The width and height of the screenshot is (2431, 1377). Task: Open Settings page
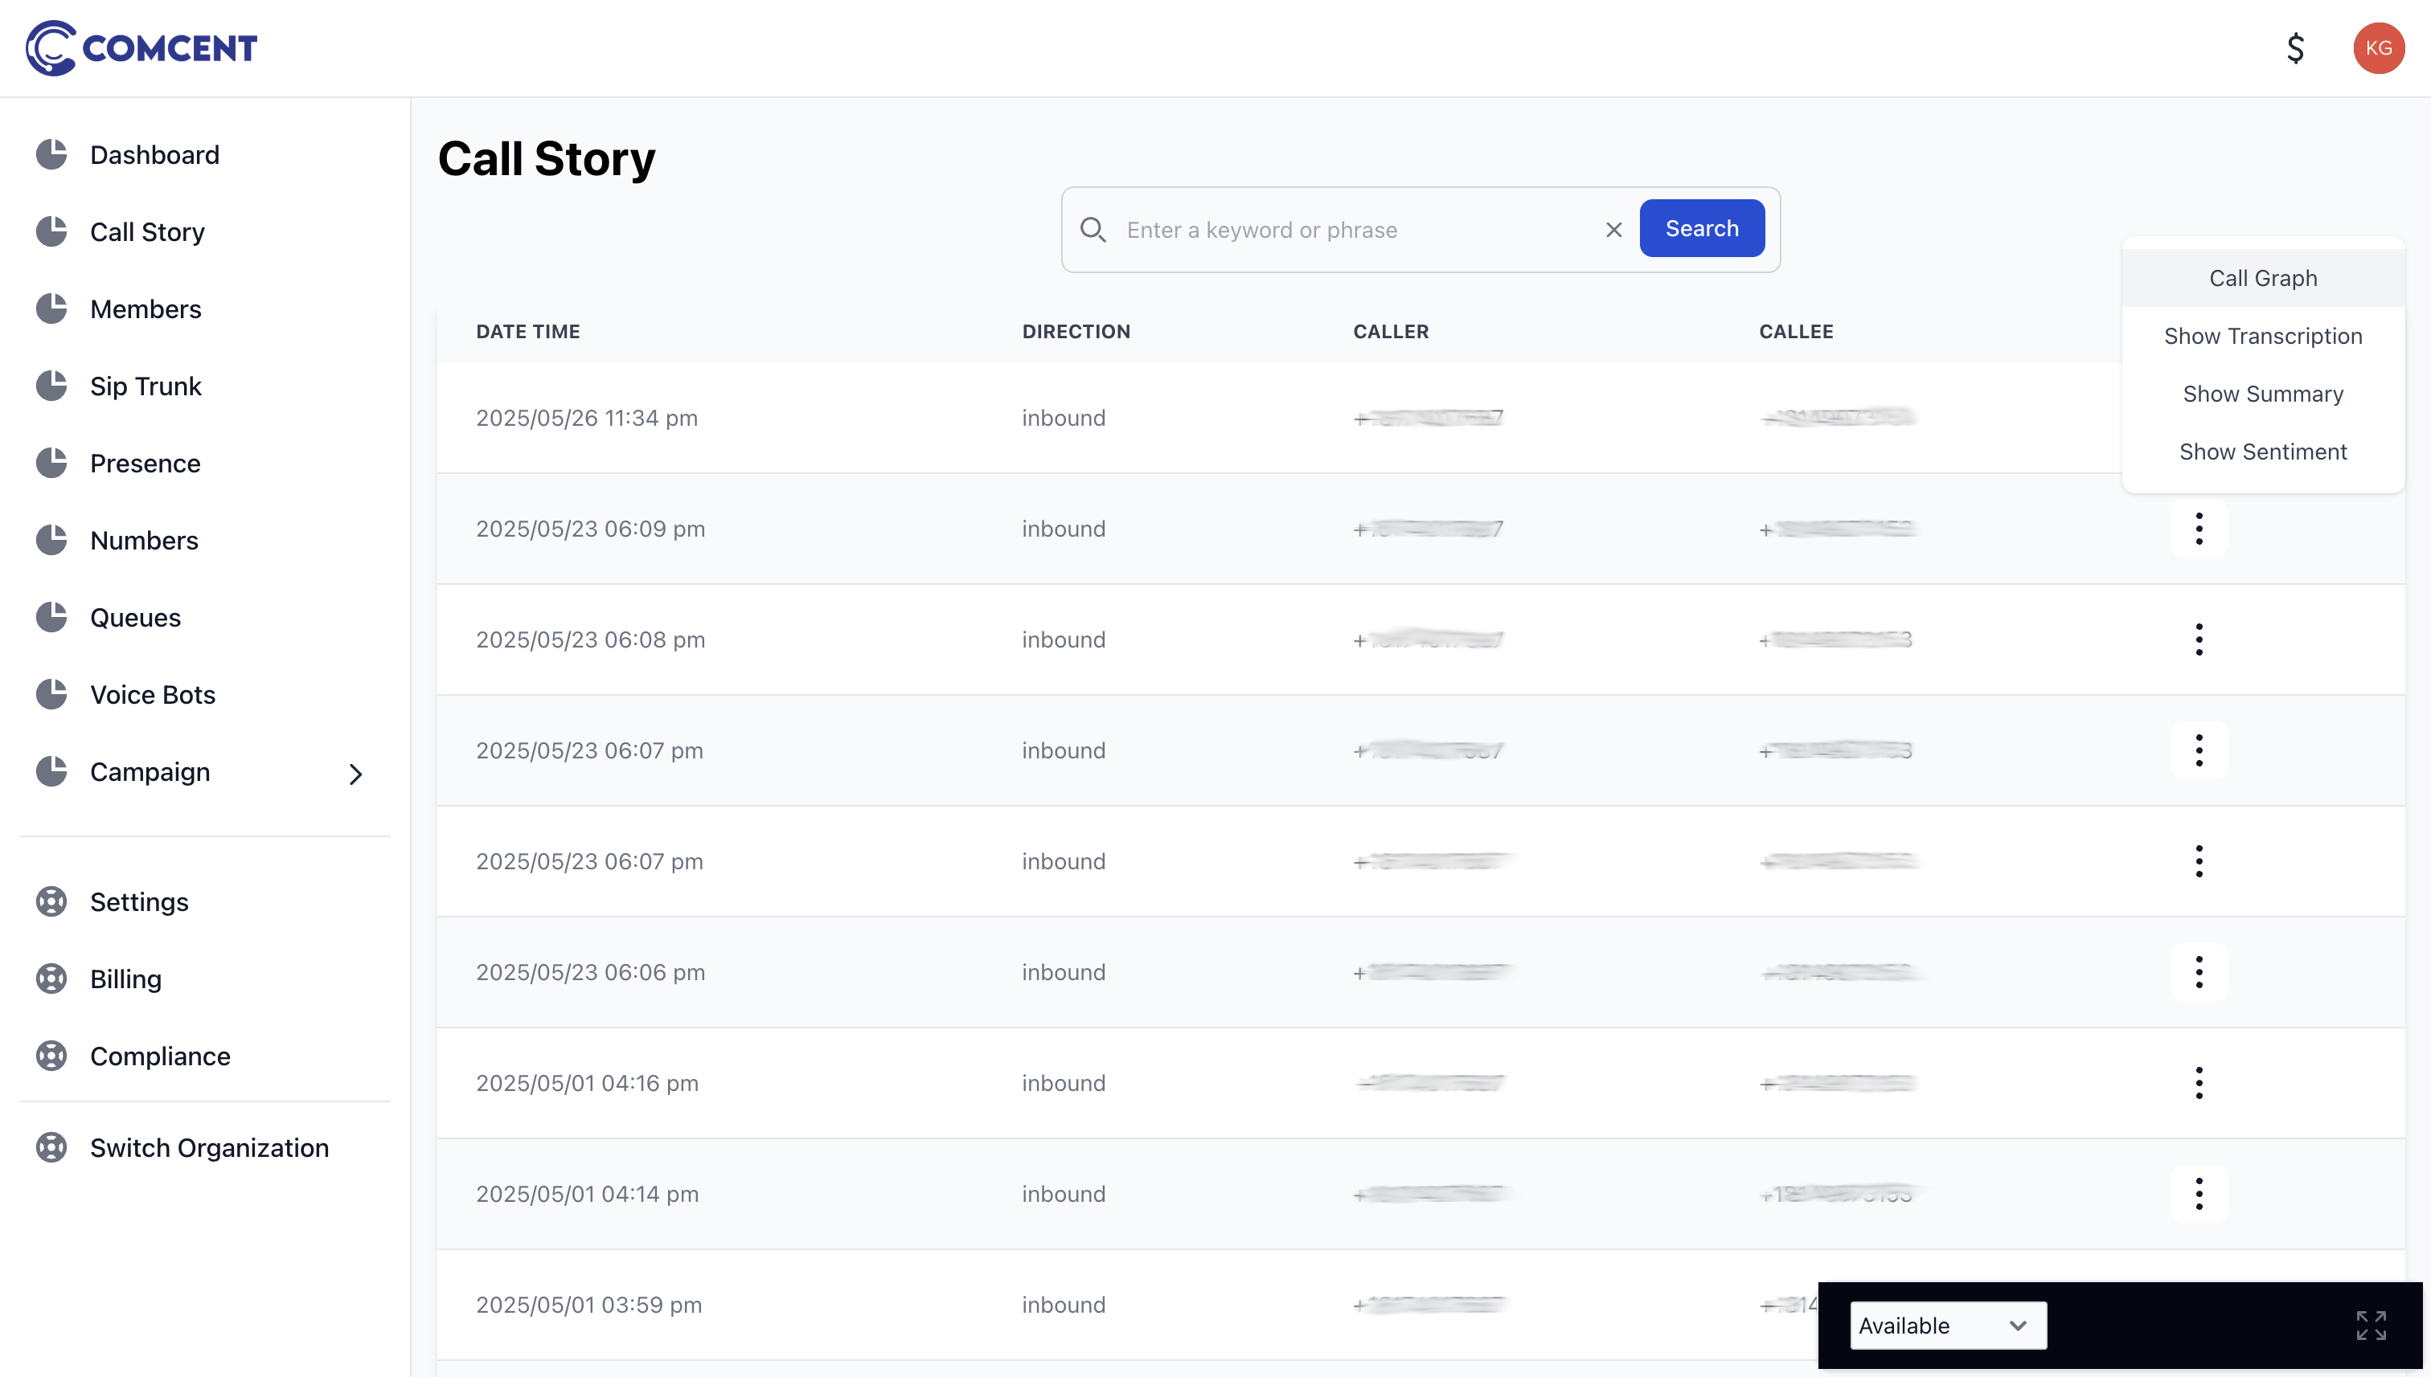[x=139, y=901]
